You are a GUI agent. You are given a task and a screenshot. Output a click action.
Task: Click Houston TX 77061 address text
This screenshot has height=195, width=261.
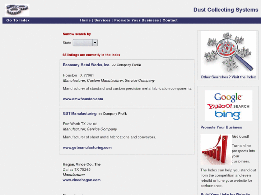pos(78,75)
